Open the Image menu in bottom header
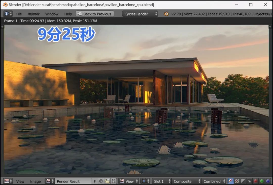This screenshot has height=185, width=273. [x=35, y=181]
